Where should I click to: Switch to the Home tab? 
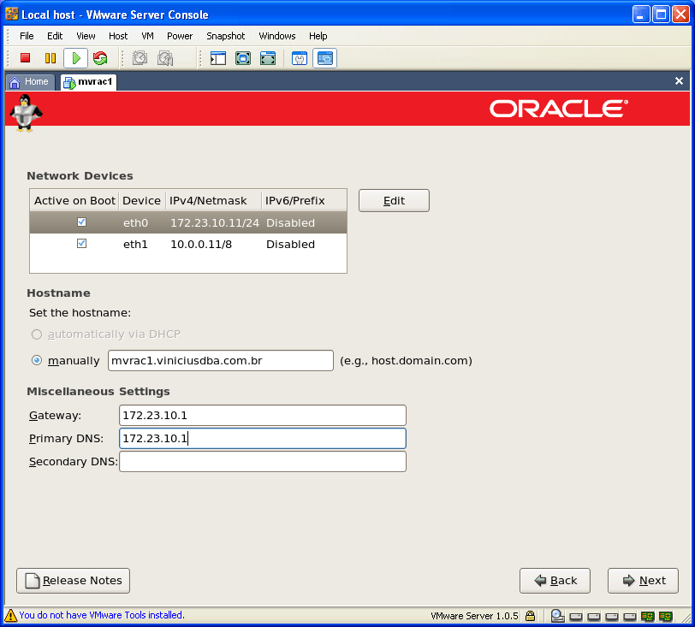pyautogui.click(x=29, y=82)
